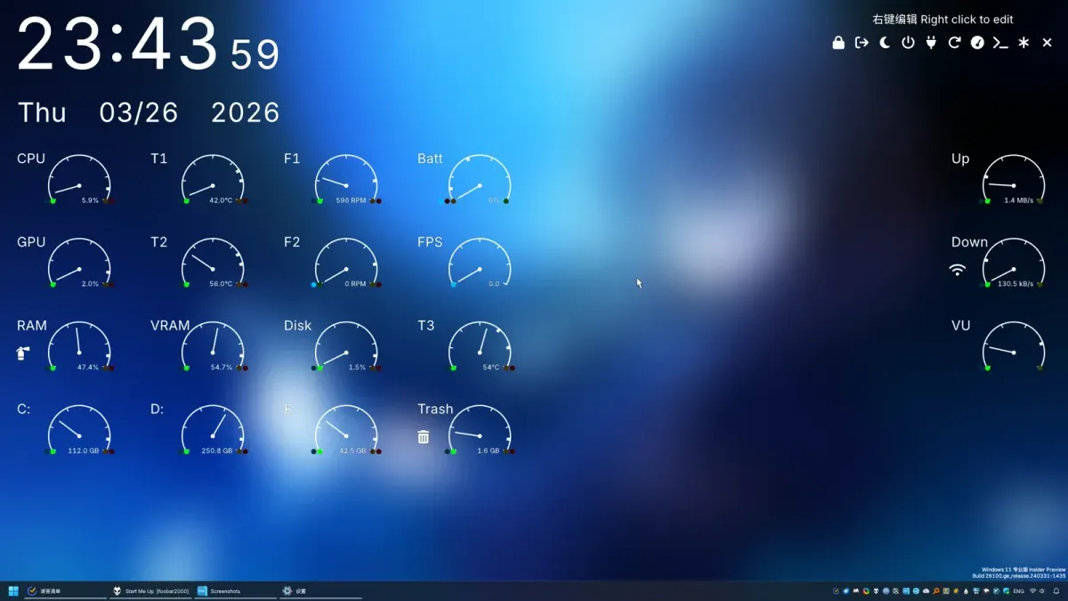The image size is (1068, 601).
Task: Click the log out arrow icon
Action: pyautogui.click(x=862, y=43)
